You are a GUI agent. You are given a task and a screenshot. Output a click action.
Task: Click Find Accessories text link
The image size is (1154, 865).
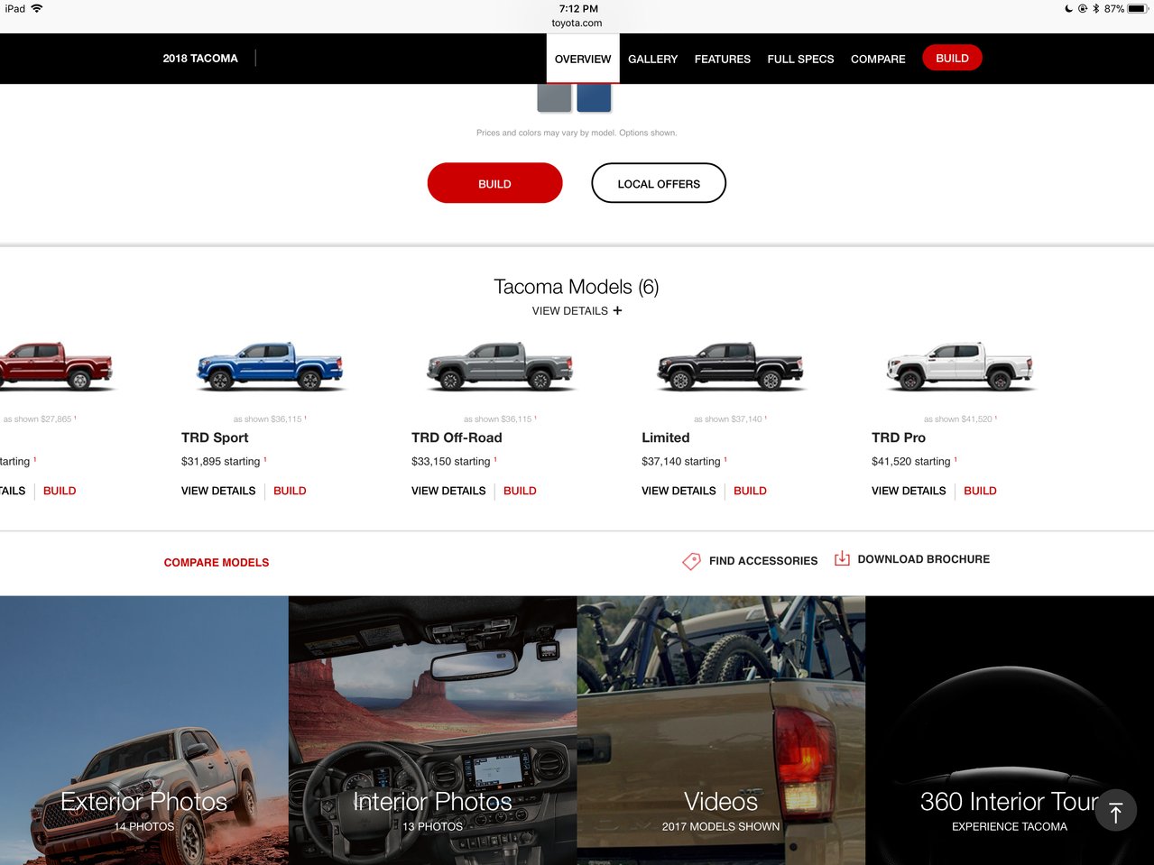pyautogui.click(x=763, y=561)
